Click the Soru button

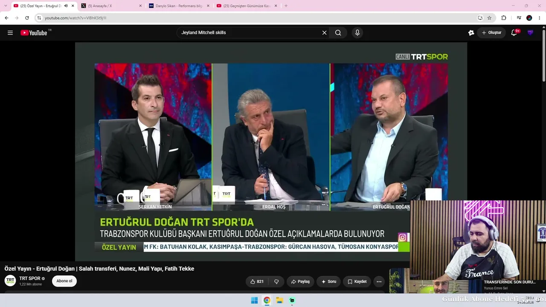[328, 281]
